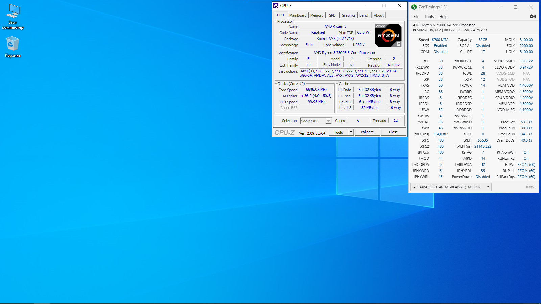Click the Validate button

(367, 132)
